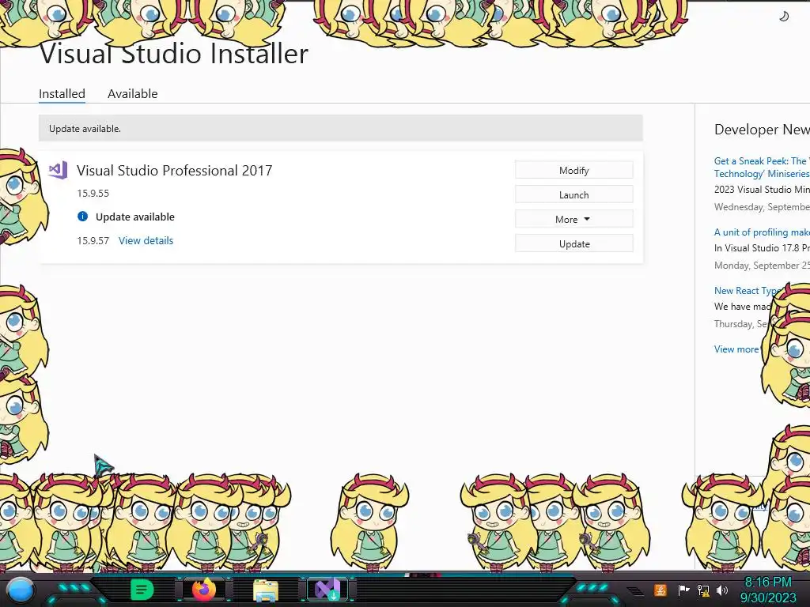Screen dimensions: 810x607
Task: Open Firefox from the taskbar
Action: [x=204, y=590]
